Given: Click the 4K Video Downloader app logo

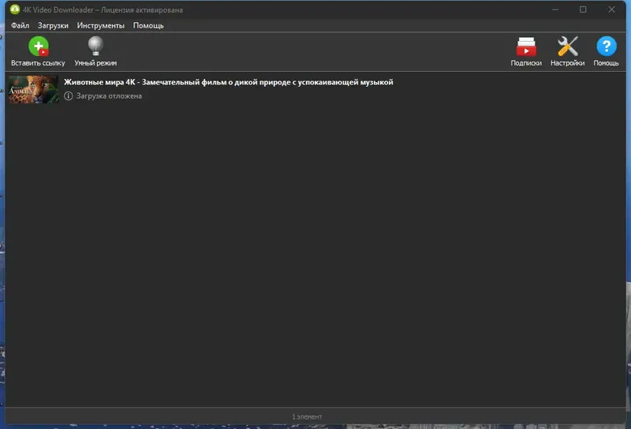Looking at the screenshot, I should coord(15,9).
